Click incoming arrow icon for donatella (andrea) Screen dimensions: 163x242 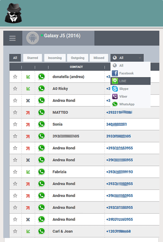coord(28,77)
